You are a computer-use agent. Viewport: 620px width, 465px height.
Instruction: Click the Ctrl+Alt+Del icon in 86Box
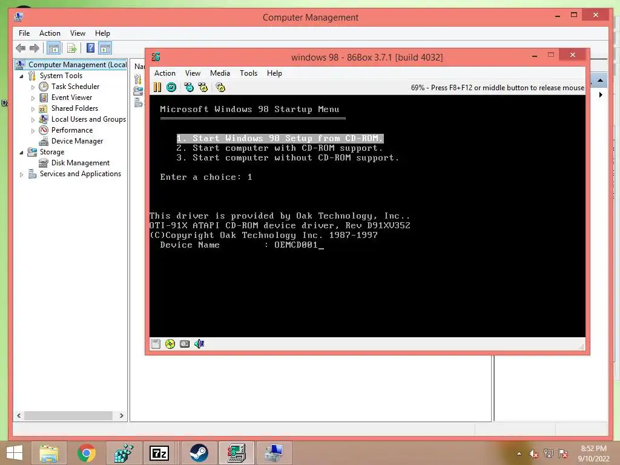click(x=189, y=87)
